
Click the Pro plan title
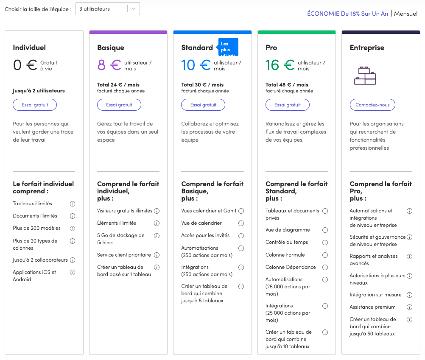click(271, 47)
